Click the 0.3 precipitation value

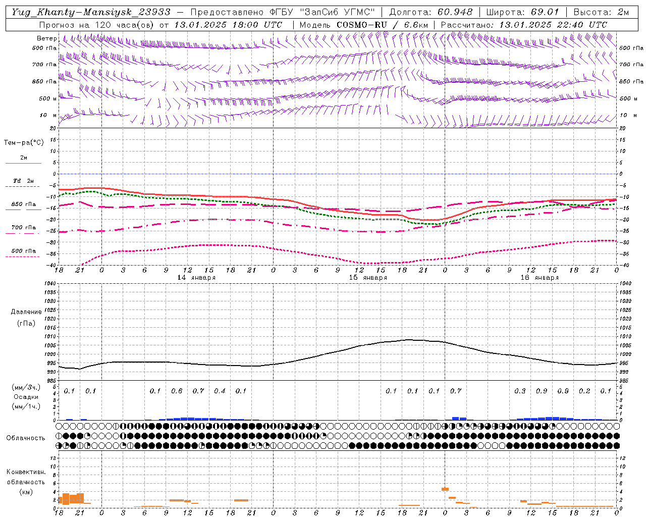click(x=520, y=391)
